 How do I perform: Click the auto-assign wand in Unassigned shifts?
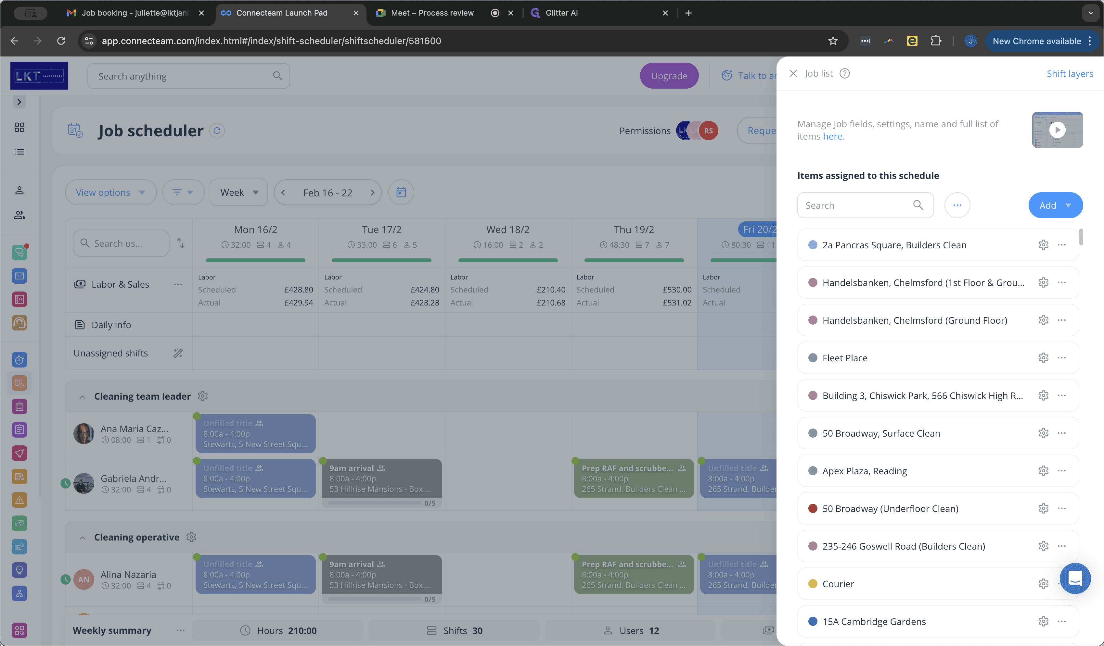[178, 353]
